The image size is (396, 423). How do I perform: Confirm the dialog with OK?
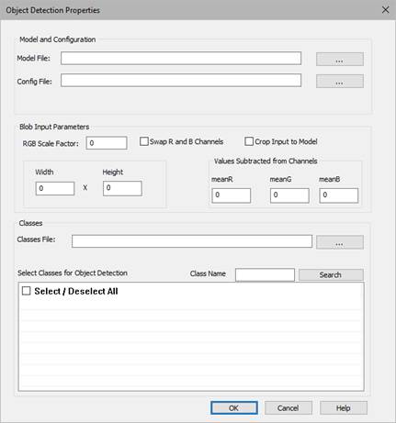pos(234,408)
